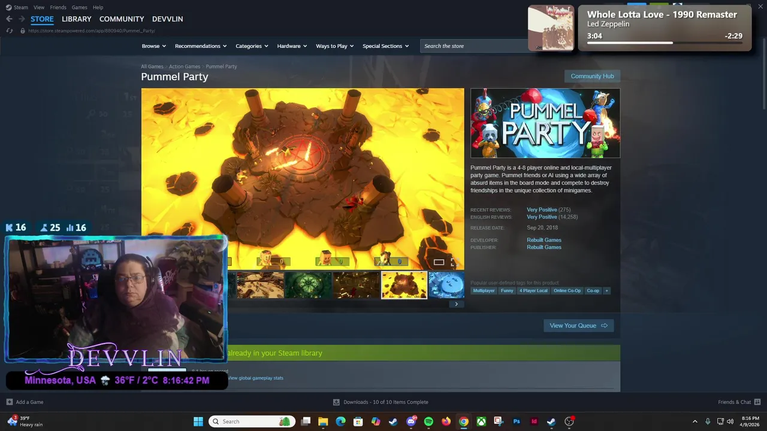Switch to the COMMUNITY tab
Screen dimensions: 767x431
point(122,19)
